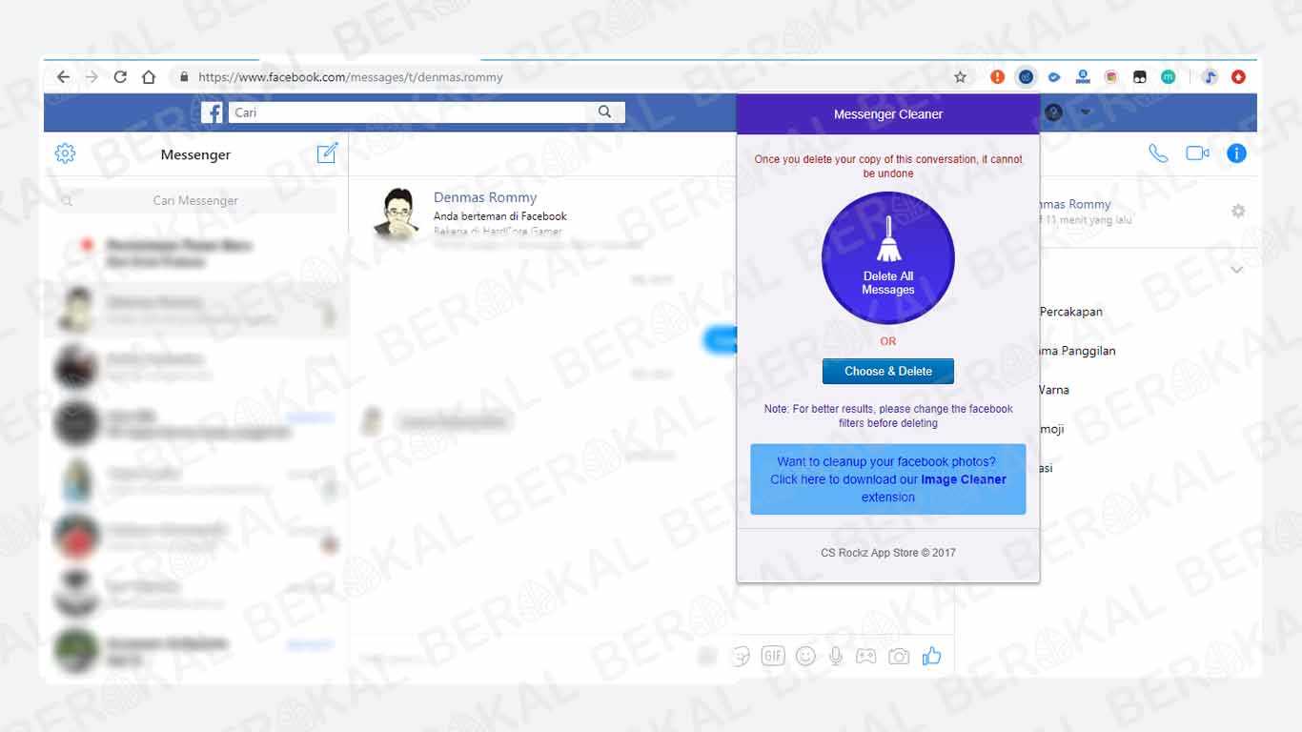Image resolution: width=1302 pixels, height=732 pixels.
Task: Open the Facebook account dropdown arrow
Action: [1085, 112]
